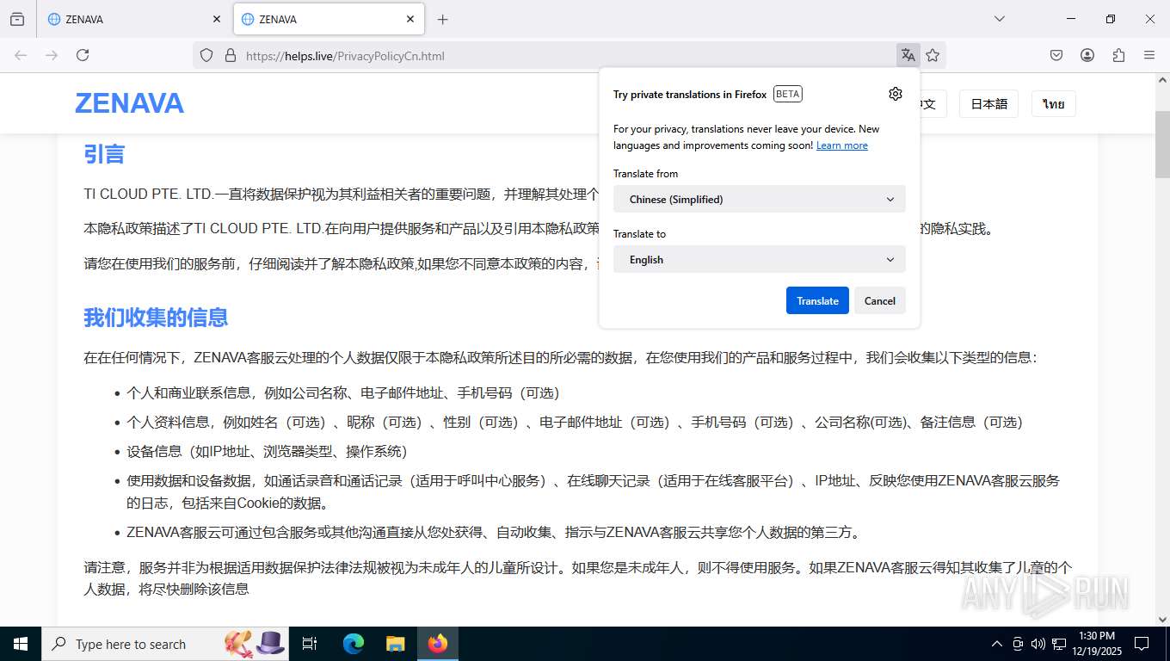Follow the Learn more link
This screenshot has width=1170, height=661.
[x=842, y=145]
